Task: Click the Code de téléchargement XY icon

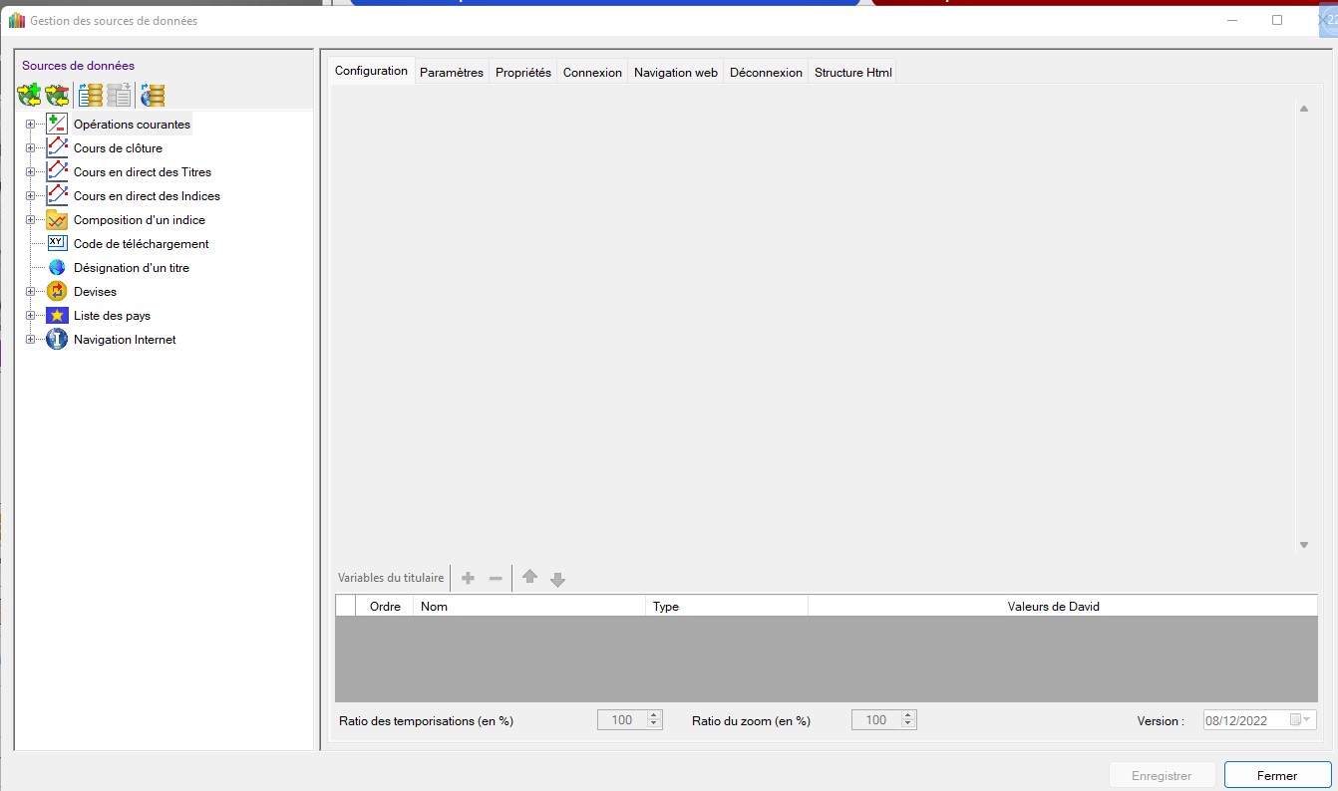Action: (57, 243)
